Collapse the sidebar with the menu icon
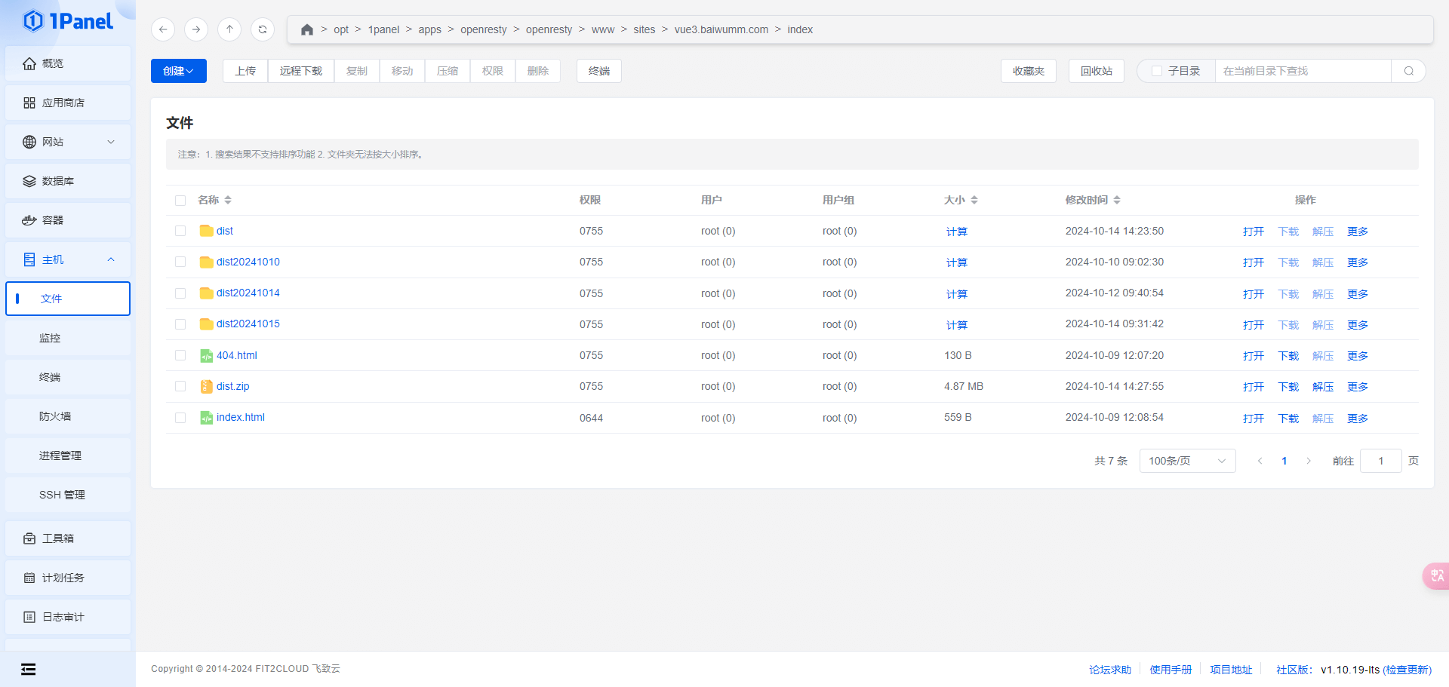The width and height of the screenshot is (1449, 687). (29, 669)
